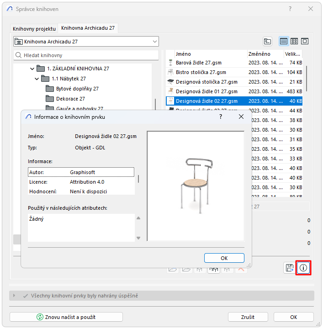The height and width of the screenshot is (329, 323).
Task: Click the search magnifier icon
Action: [x=18, y=55]
